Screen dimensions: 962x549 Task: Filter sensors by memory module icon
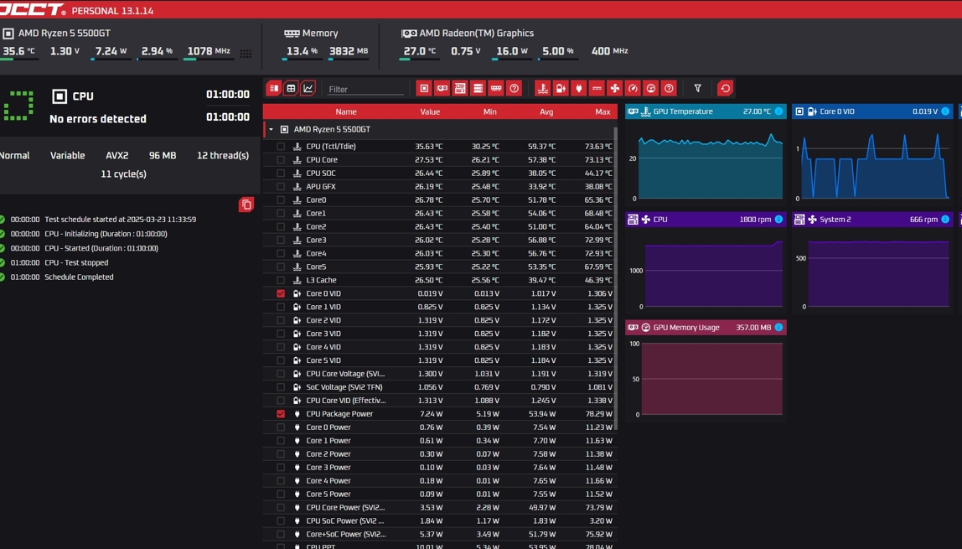click(x=496, y=88)
